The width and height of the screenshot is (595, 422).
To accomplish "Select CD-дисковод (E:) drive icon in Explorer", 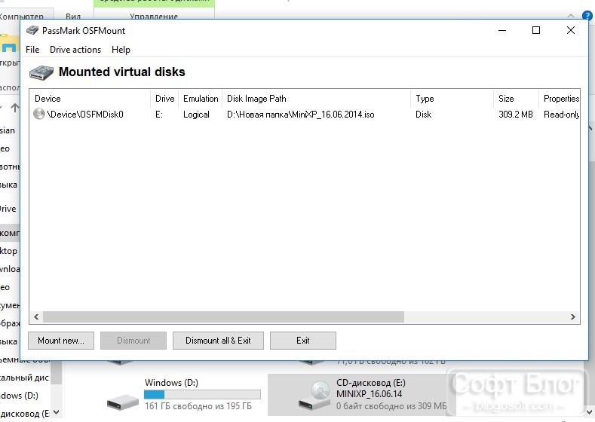I will (x=315, y=395).
